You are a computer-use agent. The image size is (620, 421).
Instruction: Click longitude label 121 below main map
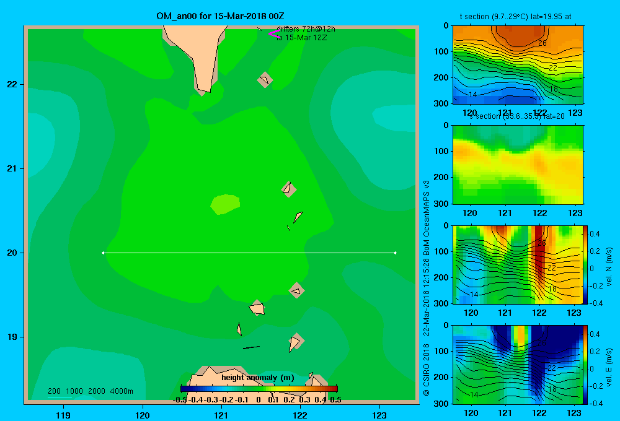tap(221, 415)
